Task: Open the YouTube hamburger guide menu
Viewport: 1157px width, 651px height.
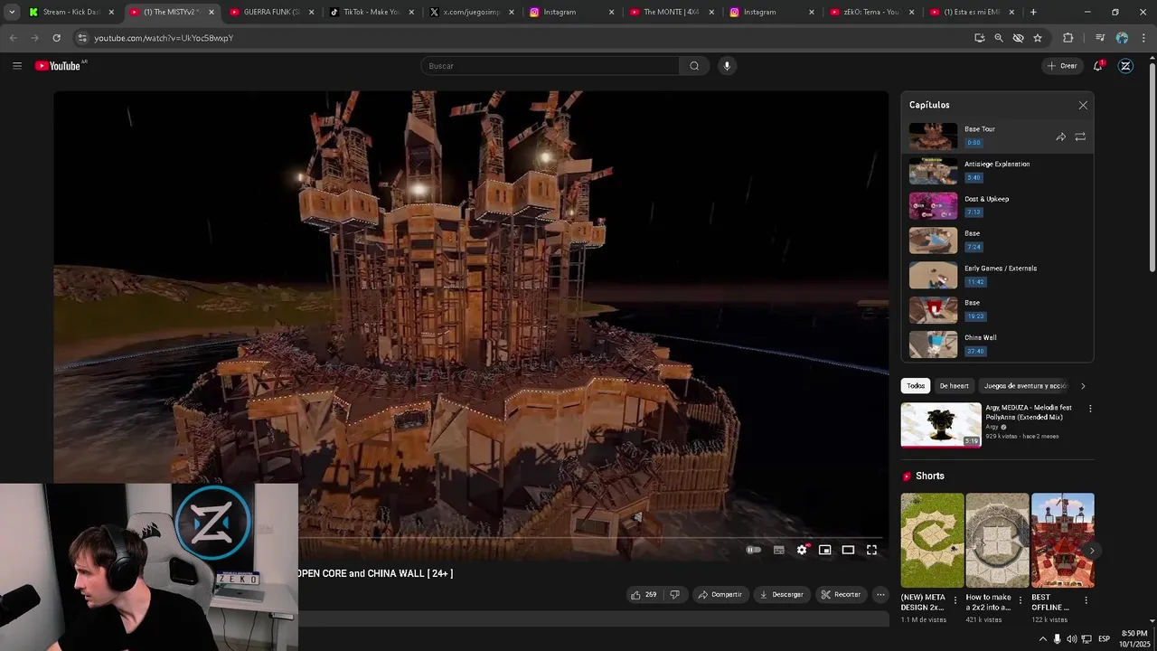Action: (x=17, y=66)
